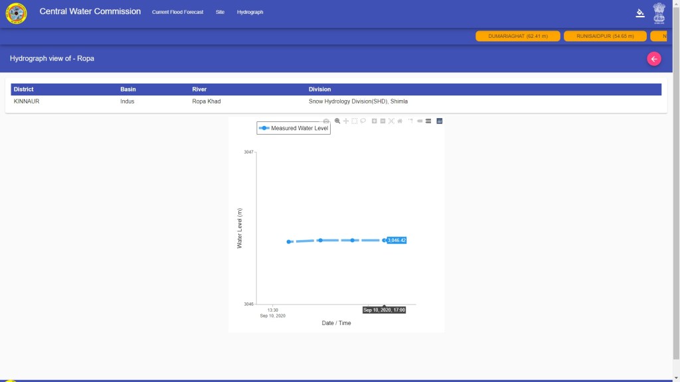The height and width of the screenshot is (382, 680).
Task: Activate Box Select tool on chart
Action: (x=355, y=121)
